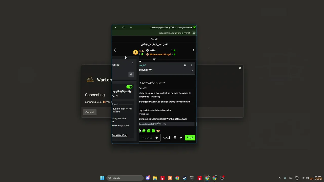324x182 pixels.
Task: Open the ENG US language switcher
Action: tap(297, 178)
